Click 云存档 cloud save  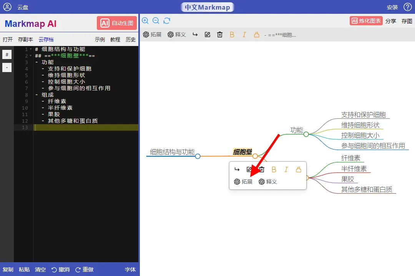click(x=46, y=39)
